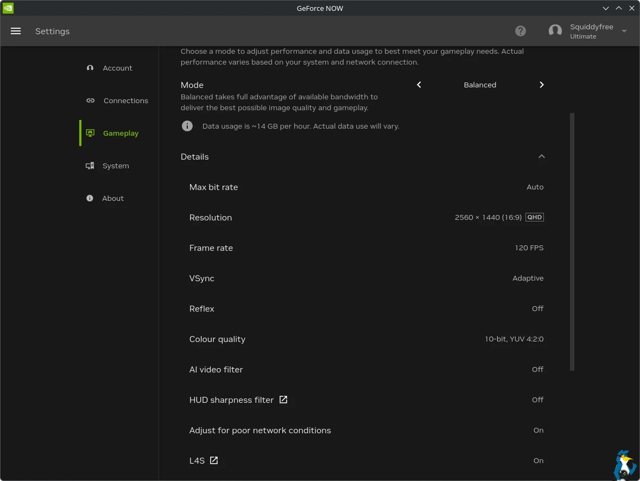The height and width of the screenshot is (481, 640).
Task: Open the HUD sharpness filter external link
Action: click(x=283, y=400)
